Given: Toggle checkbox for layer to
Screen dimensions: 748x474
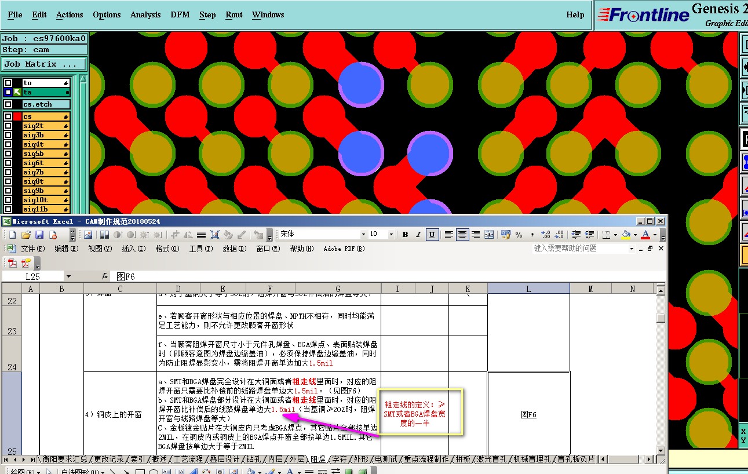Looking at the screenshot, I should point(8,83).
